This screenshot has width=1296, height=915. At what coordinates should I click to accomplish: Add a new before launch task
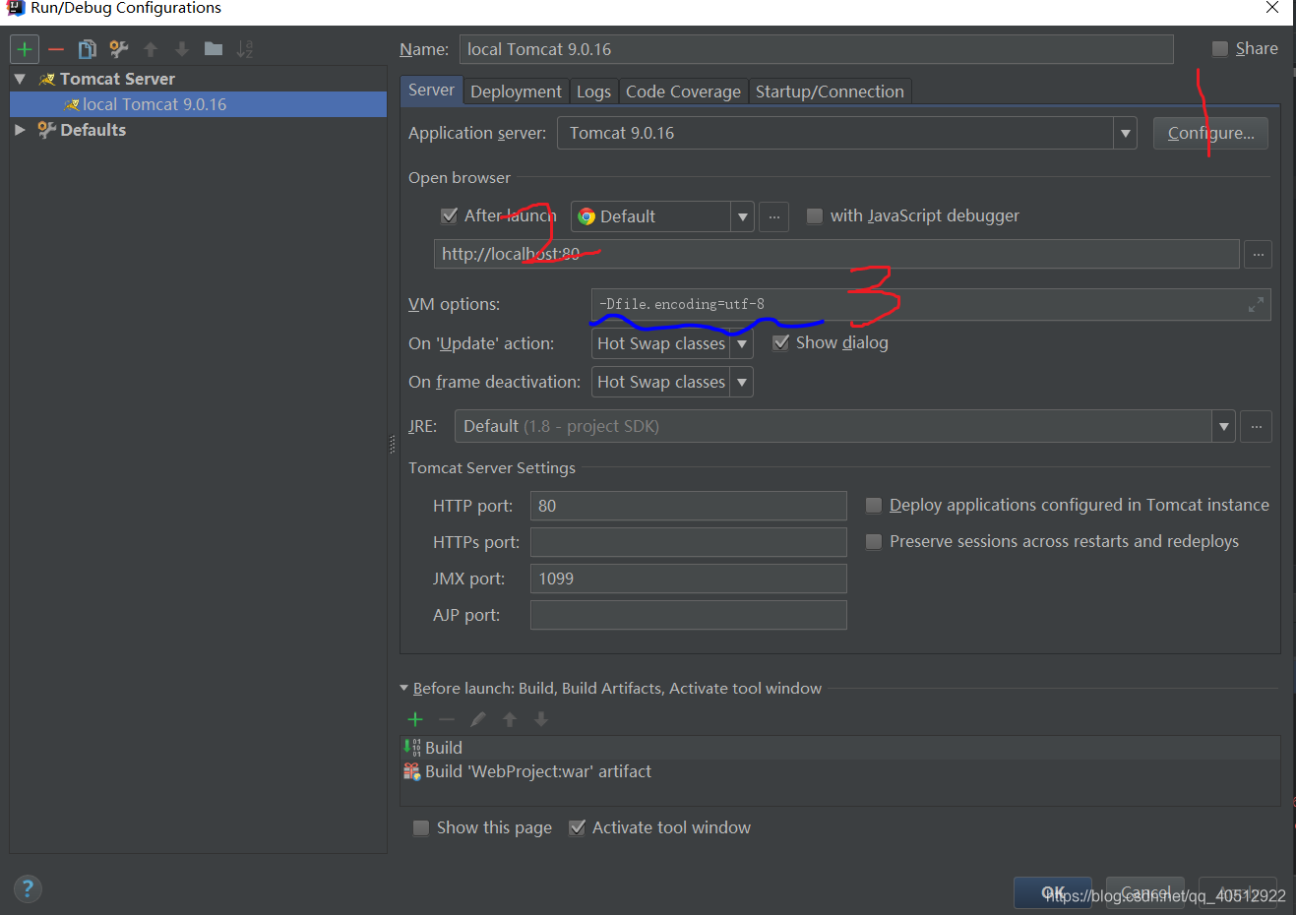[415, 719]
